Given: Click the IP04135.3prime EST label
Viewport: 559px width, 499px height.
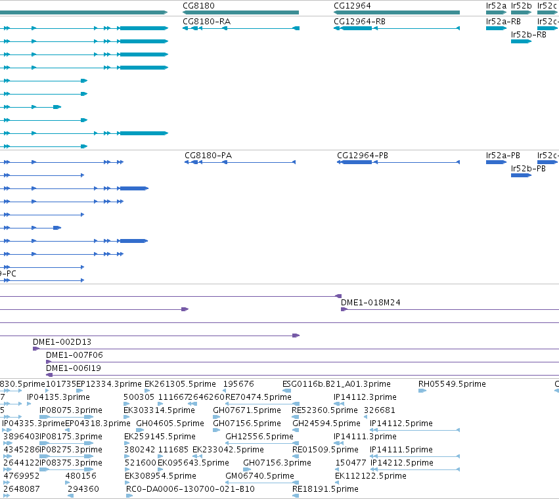Looking at the screenshot, I should point(58,397).
